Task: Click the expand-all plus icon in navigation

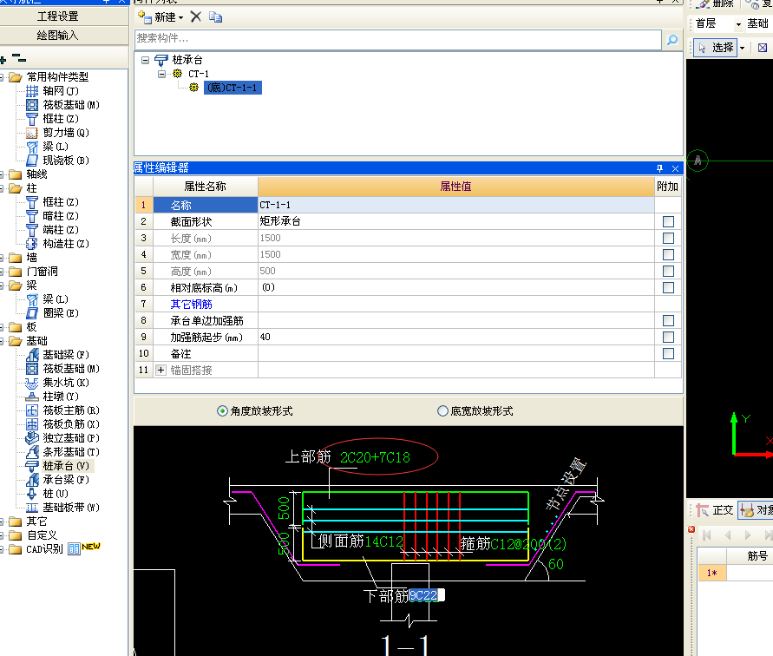Action: pyautogui.click(x=3, y=60)
